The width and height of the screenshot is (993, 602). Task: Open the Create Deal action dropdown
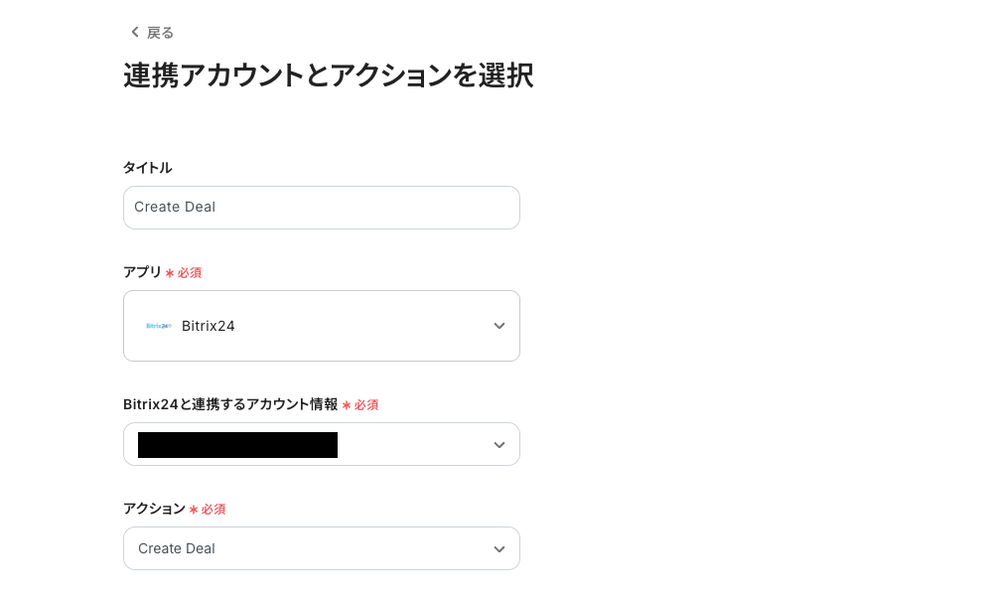click(x=321, y=548)
